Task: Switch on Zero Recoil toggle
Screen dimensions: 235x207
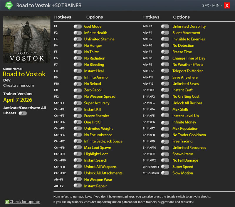Action: (78, 90)
